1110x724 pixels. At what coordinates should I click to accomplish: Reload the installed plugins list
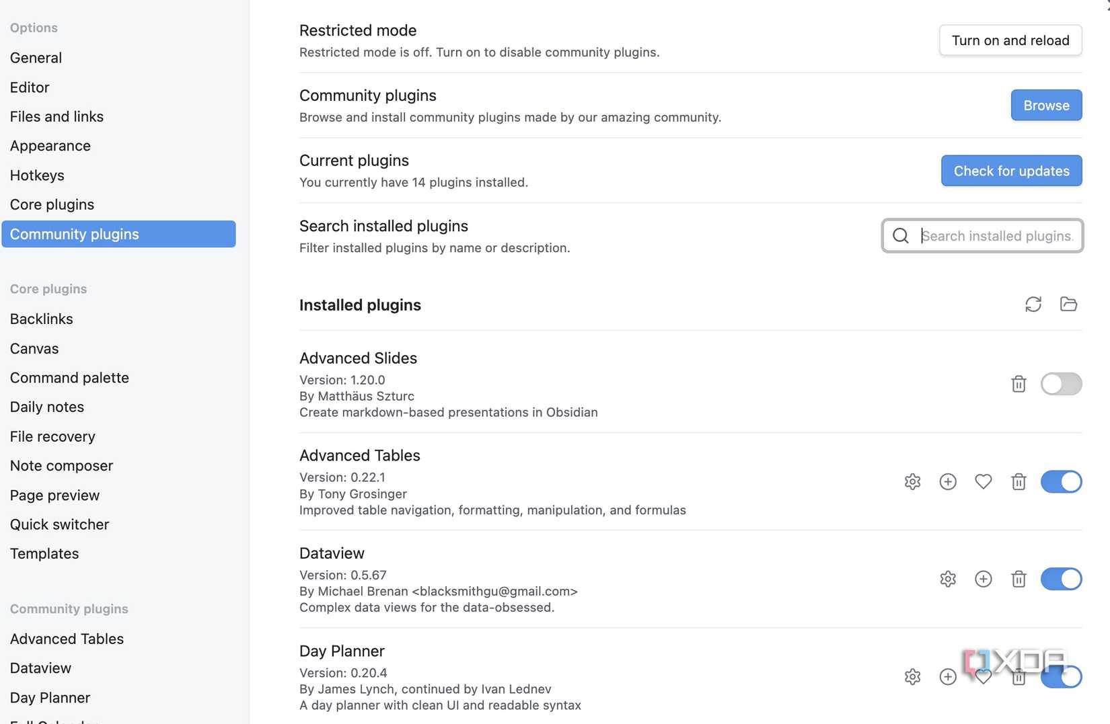pos(1033,305)
